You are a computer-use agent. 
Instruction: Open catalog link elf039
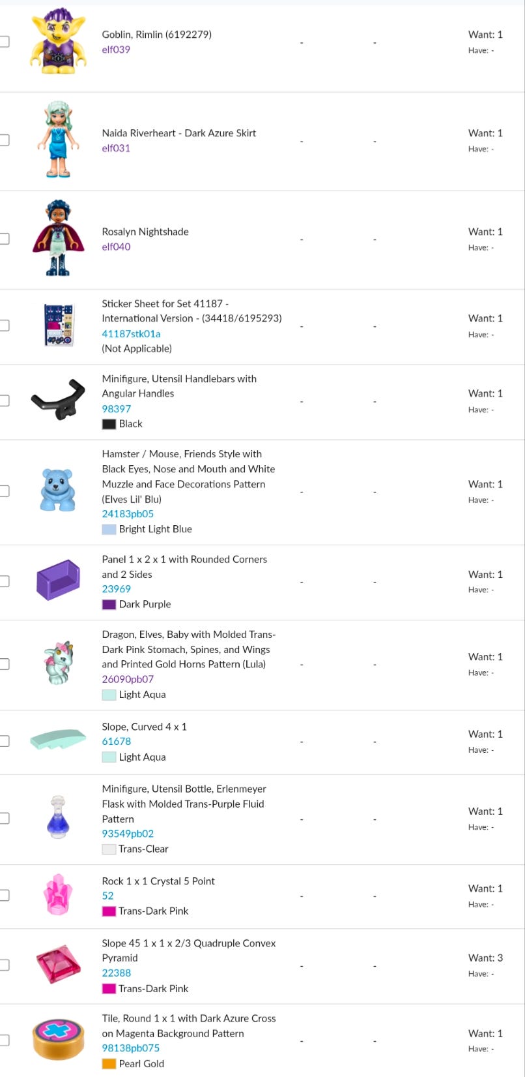116,50
